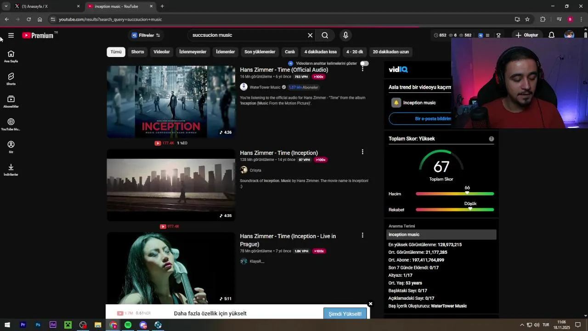Open Premiere Pro from the taskbar
Viewport: 588px width, 331px height.
(x=23, y=325)
